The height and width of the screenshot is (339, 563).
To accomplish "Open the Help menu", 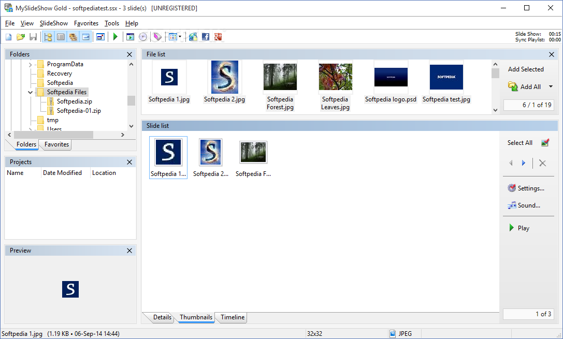I will [132, 23].
